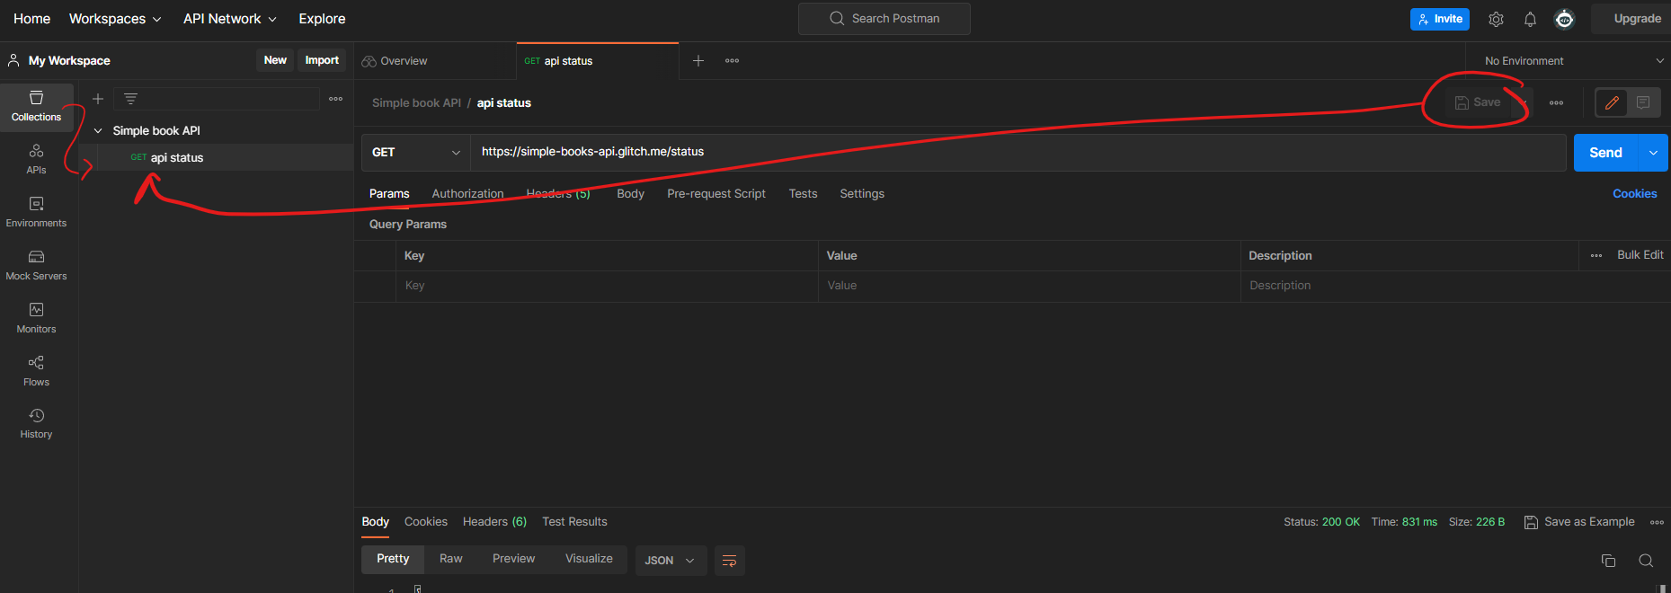Click the settings gear icon

1496,19
